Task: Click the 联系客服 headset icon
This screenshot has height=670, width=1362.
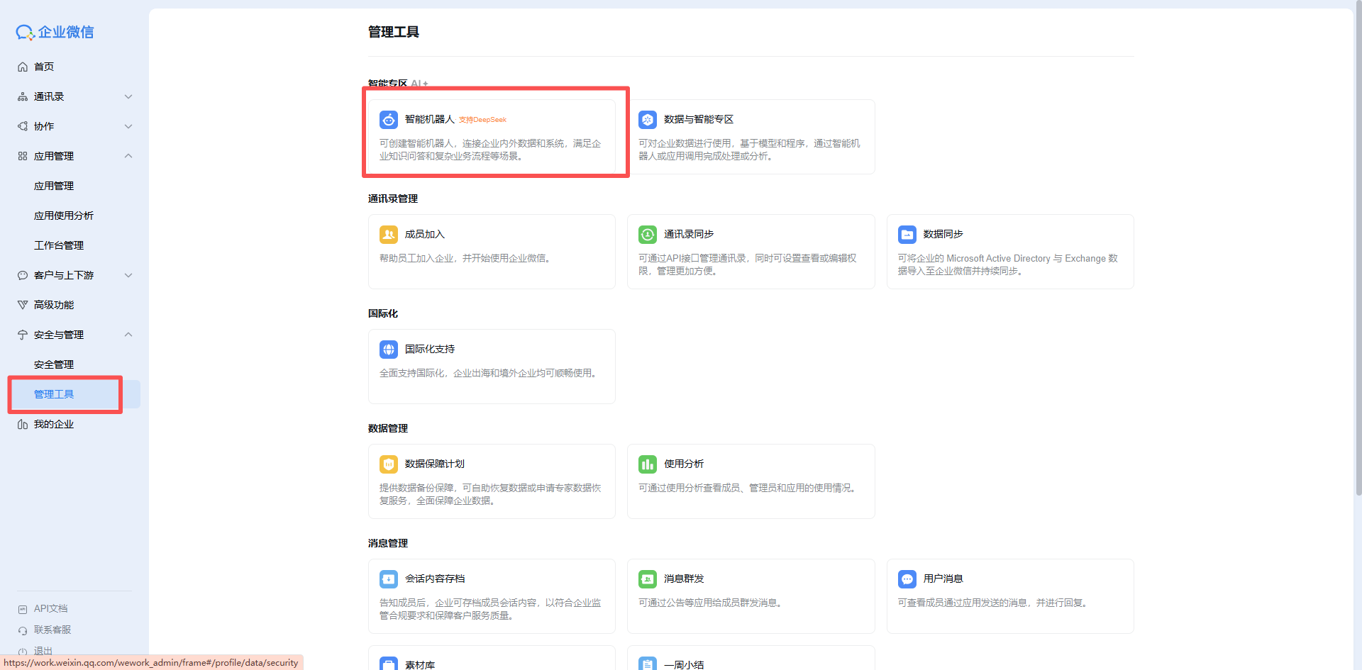Action: [x=23, y=630]
